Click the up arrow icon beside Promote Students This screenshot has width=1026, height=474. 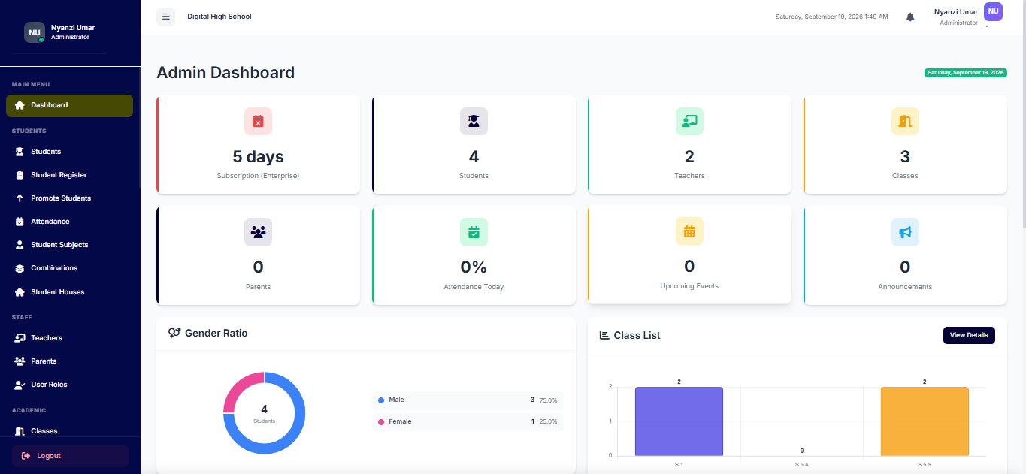click(x=20, y=198)
